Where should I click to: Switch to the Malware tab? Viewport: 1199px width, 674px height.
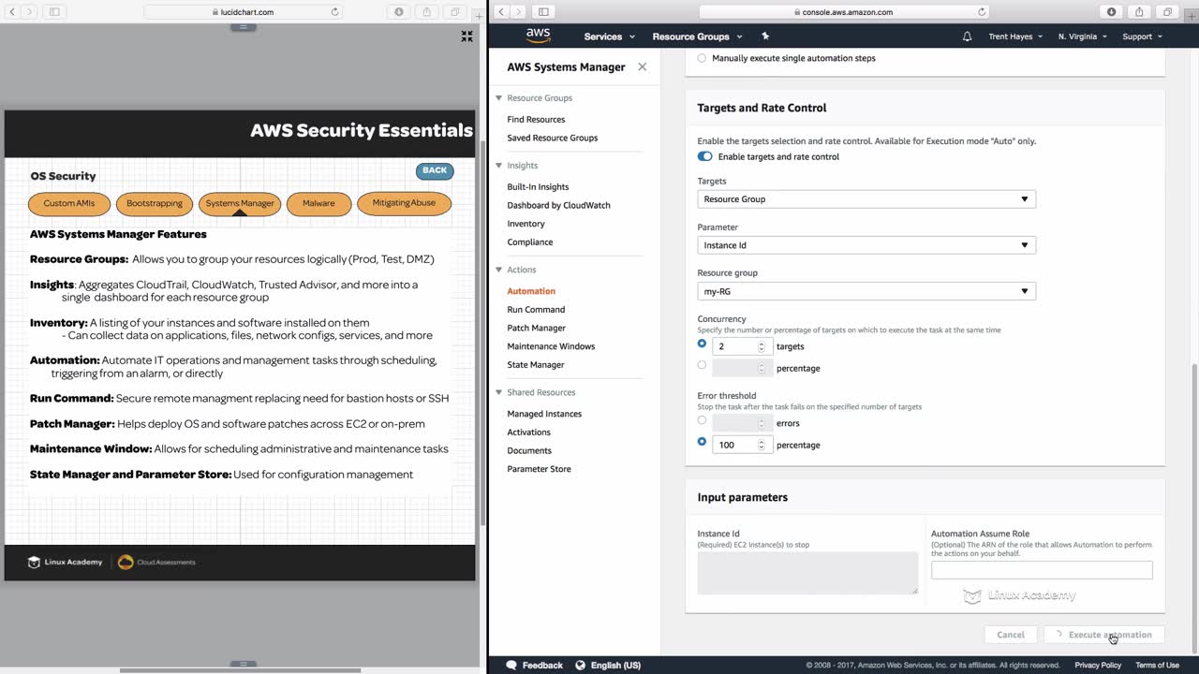click(318, 203)
